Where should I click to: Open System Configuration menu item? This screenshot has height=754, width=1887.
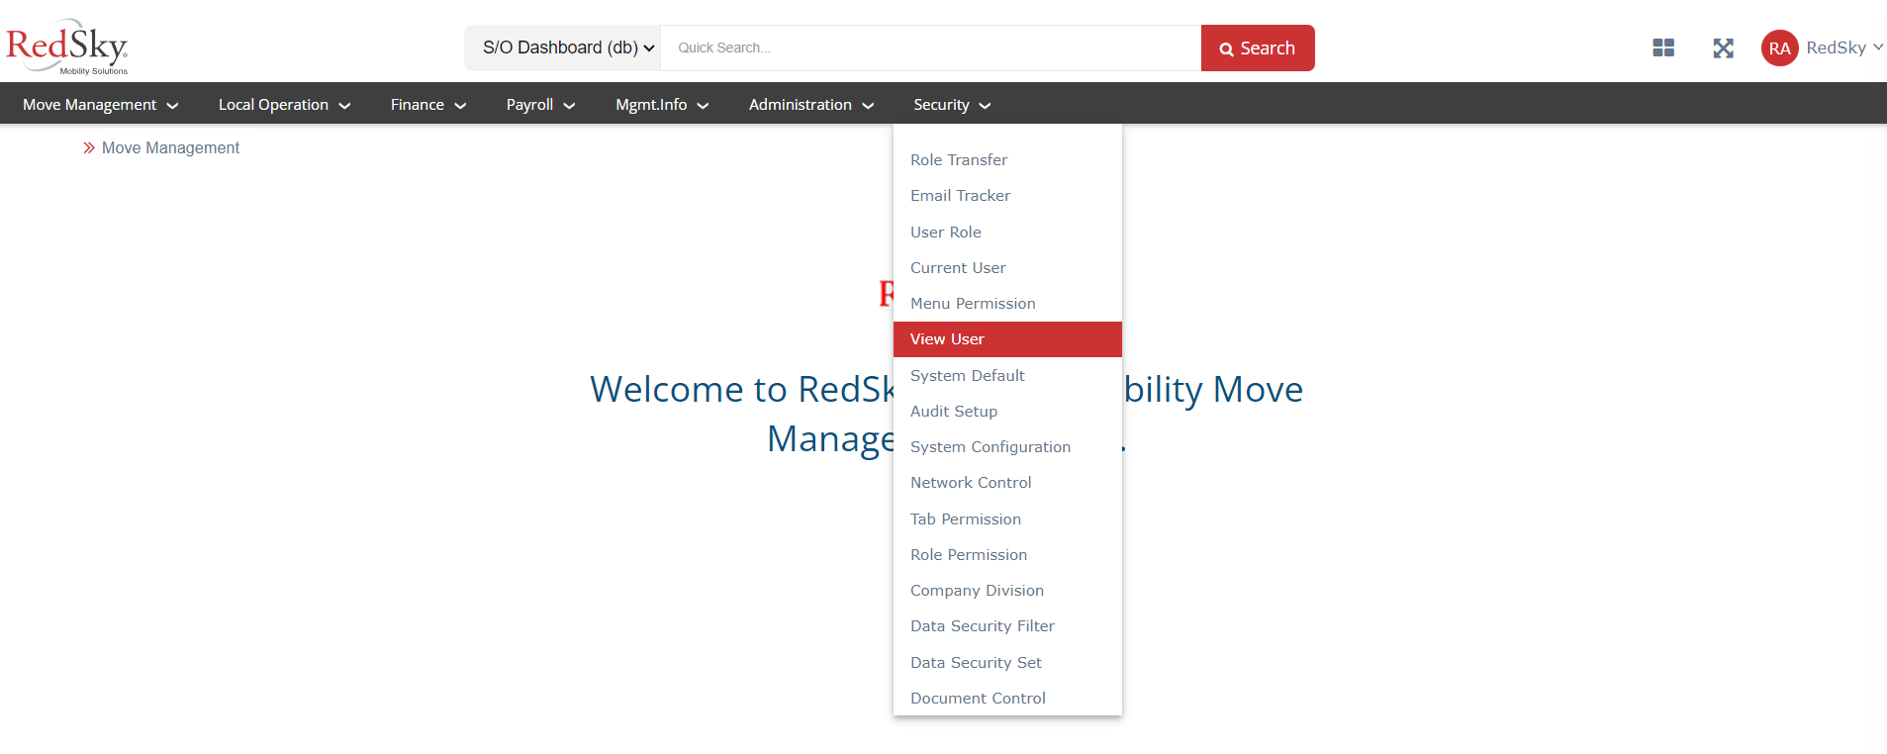pyautogui.click(x=1007, y=446)
